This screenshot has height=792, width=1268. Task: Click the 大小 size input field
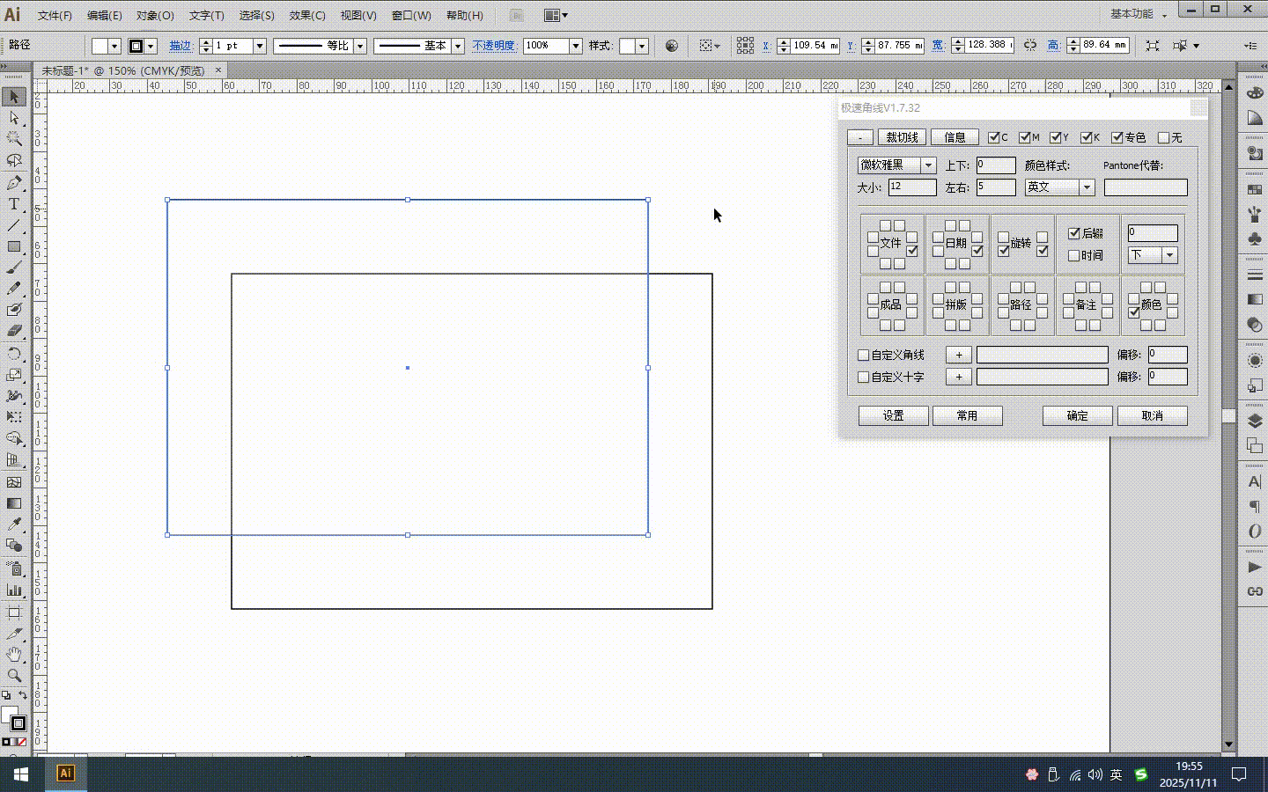[911, 187]
